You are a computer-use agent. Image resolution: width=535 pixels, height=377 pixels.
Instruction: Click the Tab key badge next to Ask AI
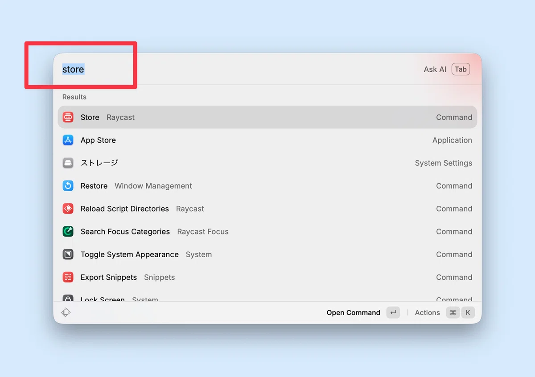(461, 69)
